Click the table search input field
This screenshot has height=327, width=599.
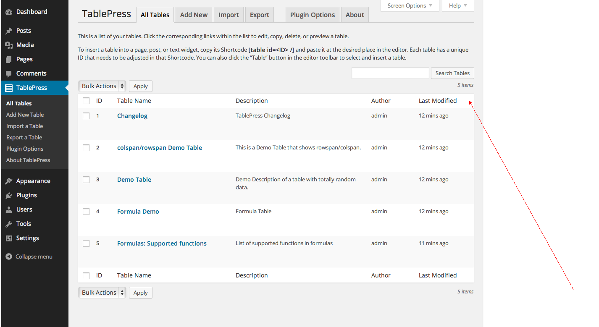(390, 73)
